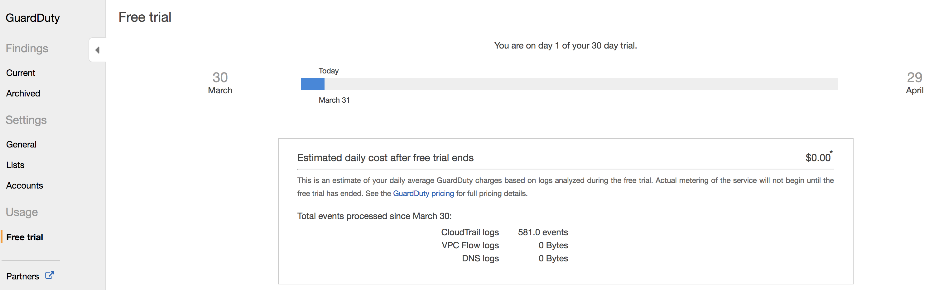Select Free trial in sidebar
Viewport: 934px width, 290px height.
point(25,237)
